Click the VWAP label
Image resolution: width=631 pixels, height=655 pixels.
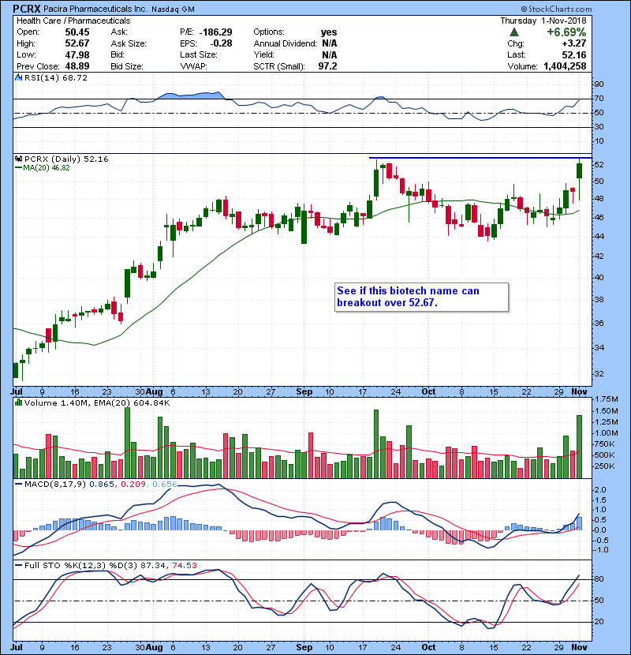[193, 66]
